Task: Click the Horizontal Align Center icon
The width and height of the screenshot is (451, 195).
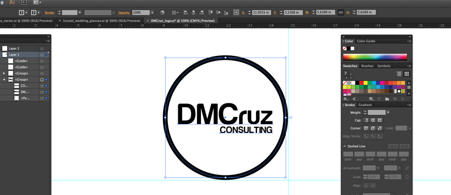Action: (193, 12)
